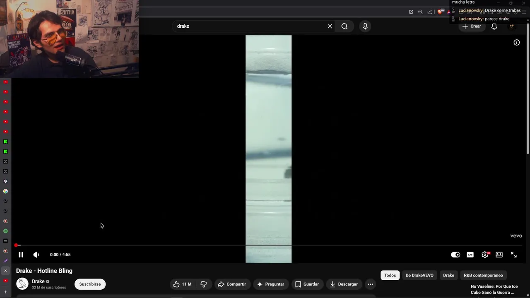This screenshot has height=298, width=530.
Task: Click '32 M de suscriptores' text
Action: click(49, 287)
